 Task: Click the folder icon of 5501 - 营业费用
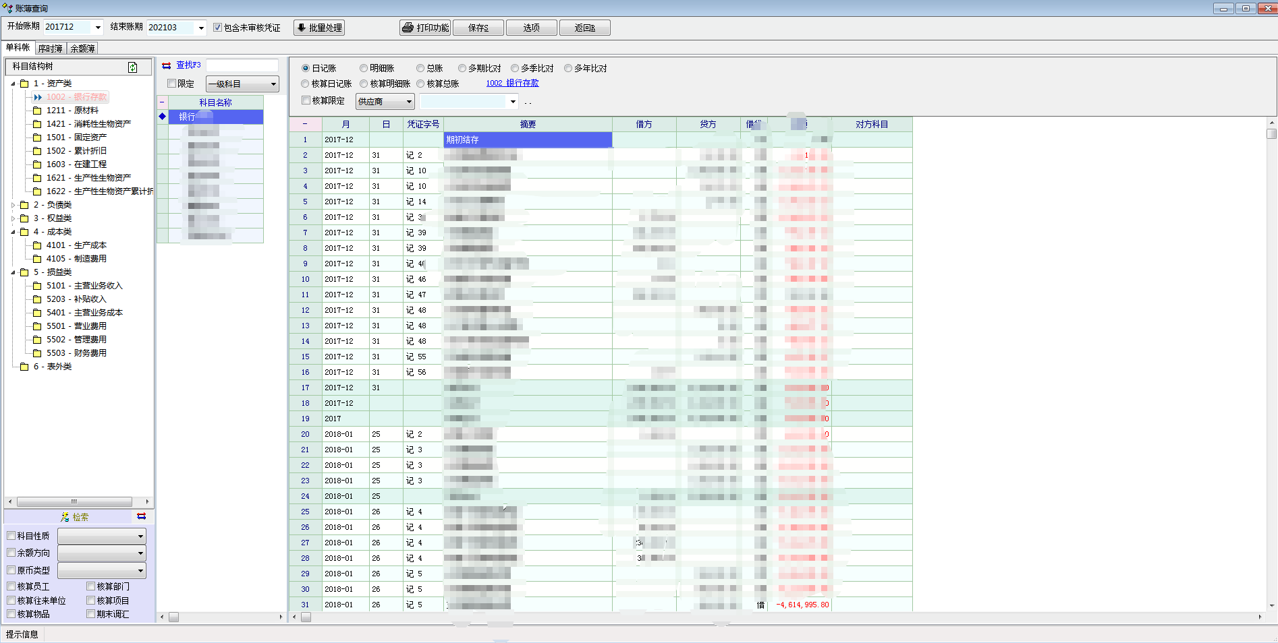pos(38,326)
